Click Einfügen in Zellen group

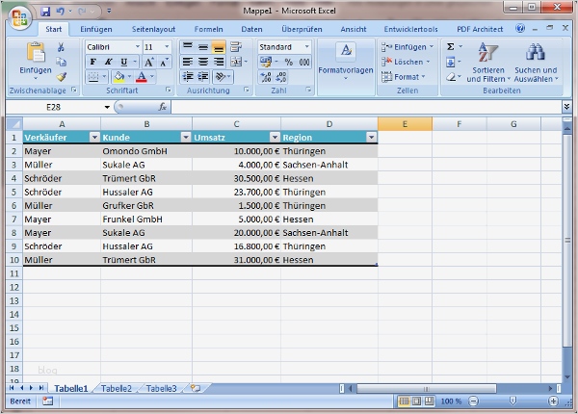point(407,47)
